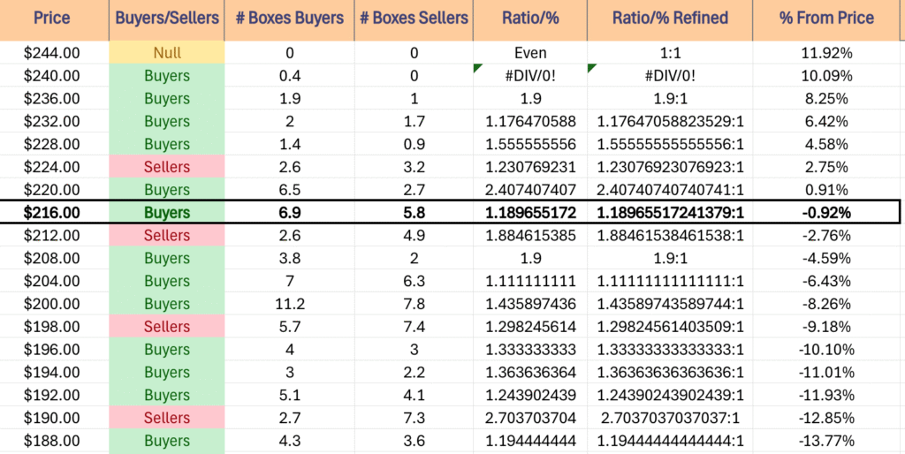This screenshot has height=454, width=905.
Task: Click the 1.298245614 ratio cell
Action: tap(530, 327)
